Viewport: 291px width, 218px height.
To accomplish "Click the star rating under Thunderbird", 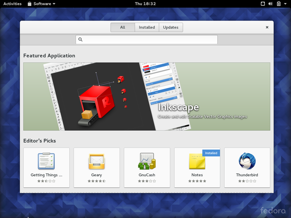I will pyautogui.click(x=247, y=181).
